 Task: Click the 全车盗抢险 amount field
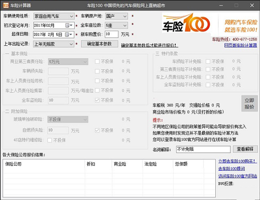tap(58, 100)
